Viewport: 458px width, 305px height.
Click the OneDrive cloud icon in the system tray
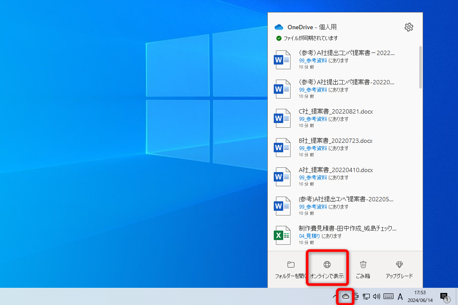point(345,296)
